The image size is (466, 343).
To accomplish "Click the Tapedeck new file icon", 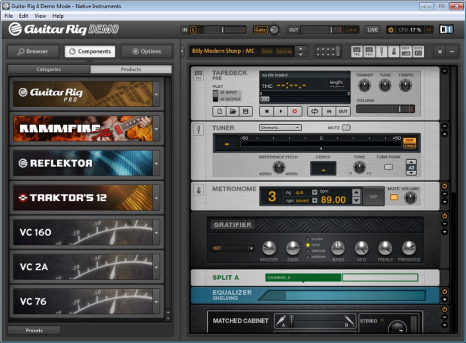I will point(219,111).
